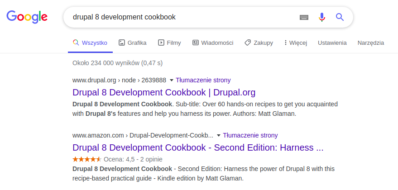Screen dimensions: 398x190
Task: Expand dropdown arrow next to drupal.org URL
Action: pyautogui.click(x=171, y=81)
